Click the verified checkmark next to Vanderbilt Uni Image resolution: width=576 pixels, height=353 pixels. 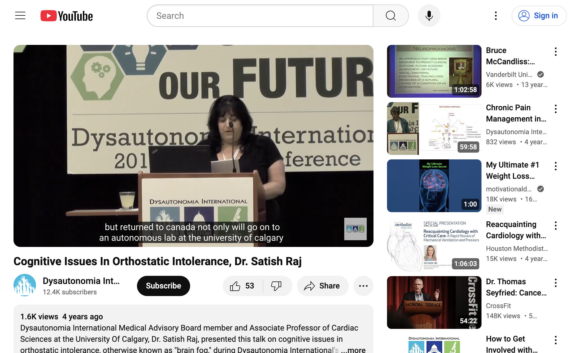point(541,74)
